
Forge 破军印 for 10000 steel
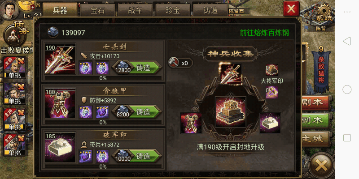(x=137, y=156)
